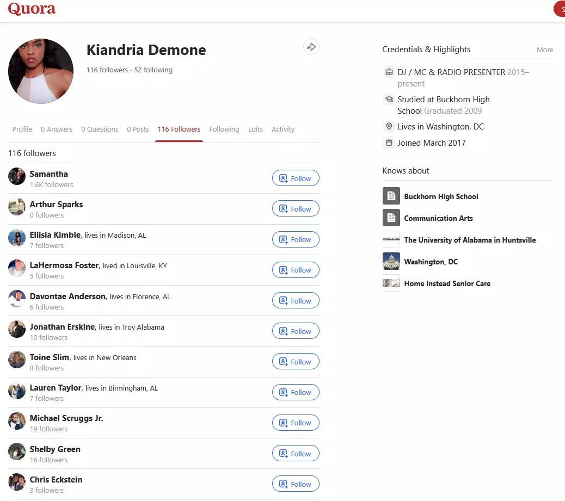
Task: Click the briefcase icon beside DJ / MC credential
Action: point(389,72)
